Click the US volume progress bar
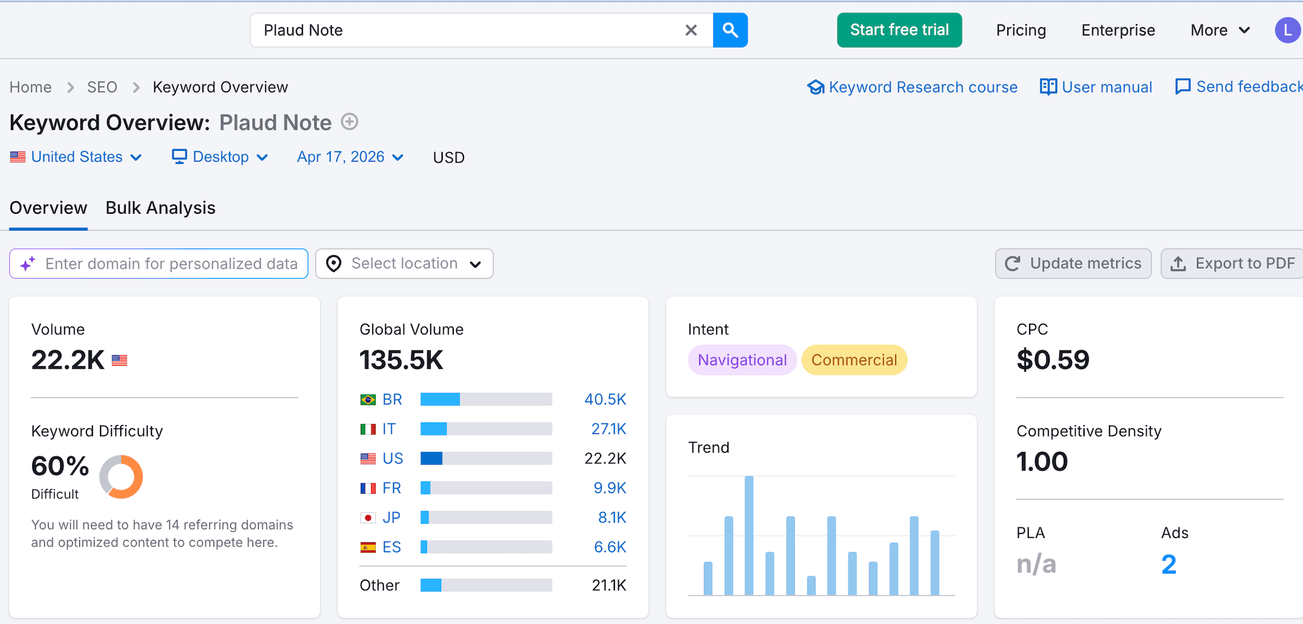The image size is (1303, 624). pos(486,459)
